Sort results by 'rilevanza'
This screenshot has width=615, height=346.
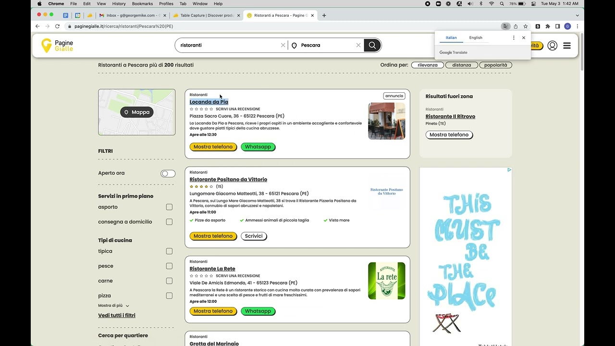click(x=428, y=65)
